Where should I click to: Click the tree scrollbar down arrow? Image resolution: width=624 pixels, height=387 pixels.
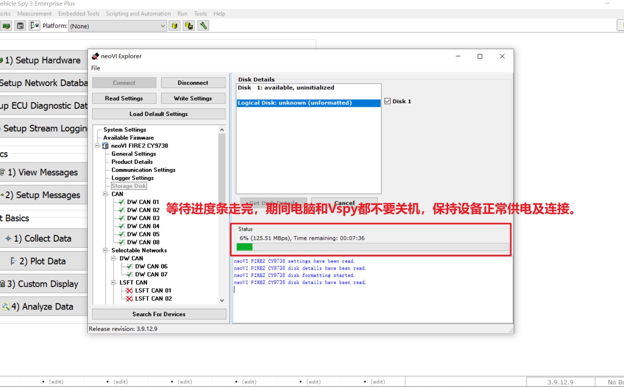[222, 301]
